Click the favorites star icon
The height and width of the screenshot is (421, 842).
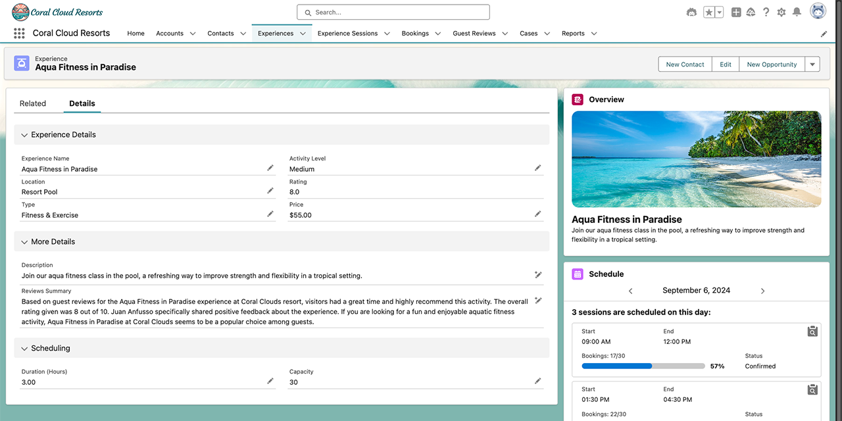click(x=709, y=12)
